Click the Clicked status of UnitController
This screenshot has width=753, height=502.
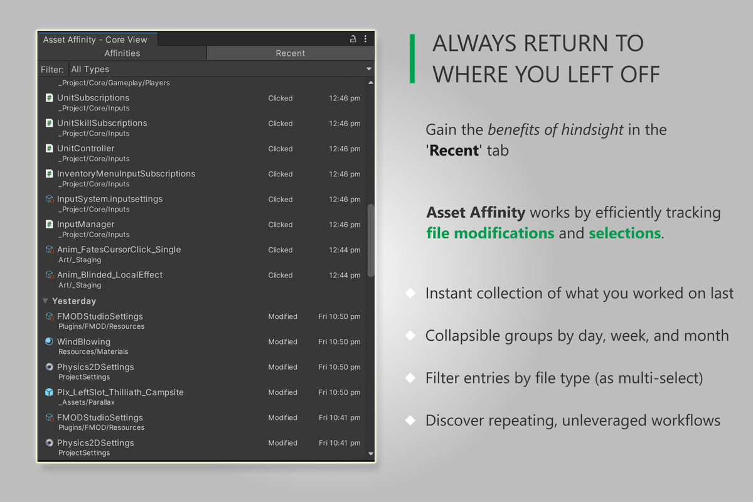tap(280, 149)
